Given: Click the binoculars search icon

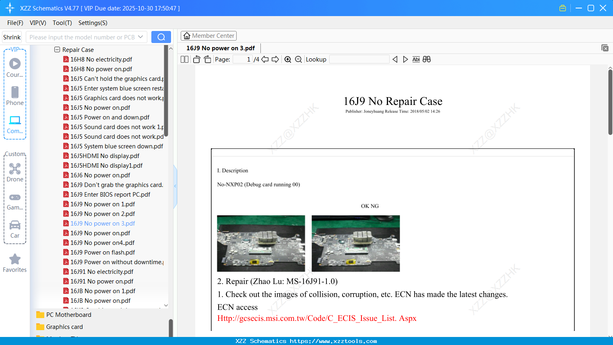Looking at the screenshot, I should (427, 60).
